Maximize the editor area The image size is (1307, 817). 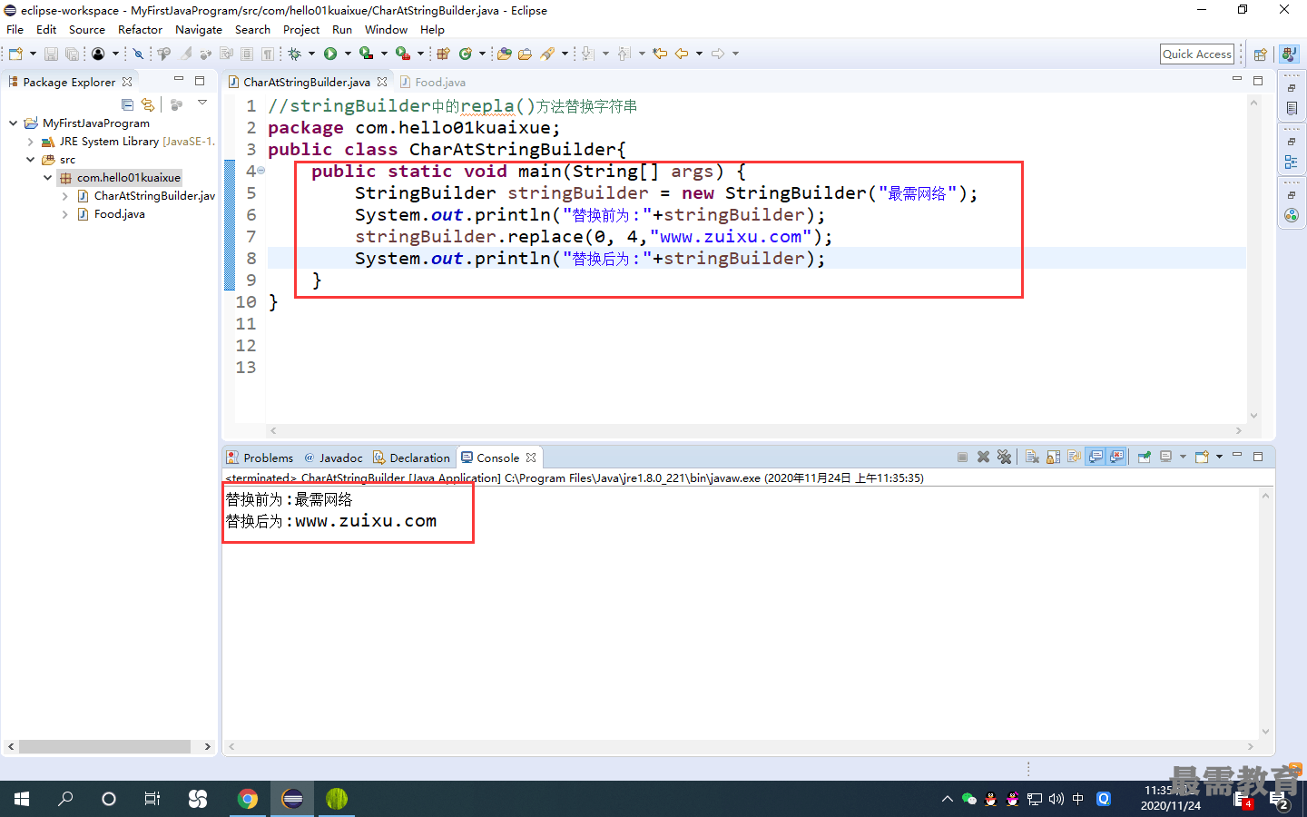1258,81
